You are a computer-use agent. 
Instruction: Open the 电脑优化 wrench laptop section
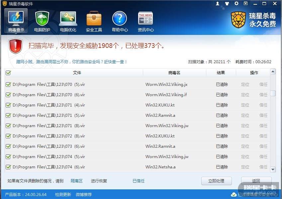(68, 21)
